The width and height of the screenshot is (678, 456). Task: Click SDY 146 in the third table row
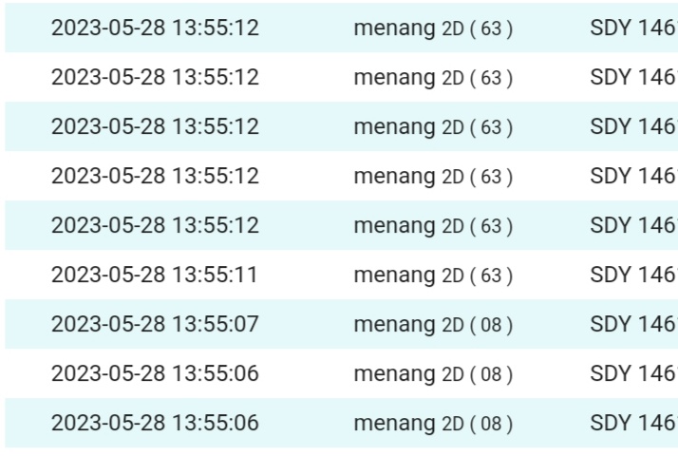tap(632, 127)
